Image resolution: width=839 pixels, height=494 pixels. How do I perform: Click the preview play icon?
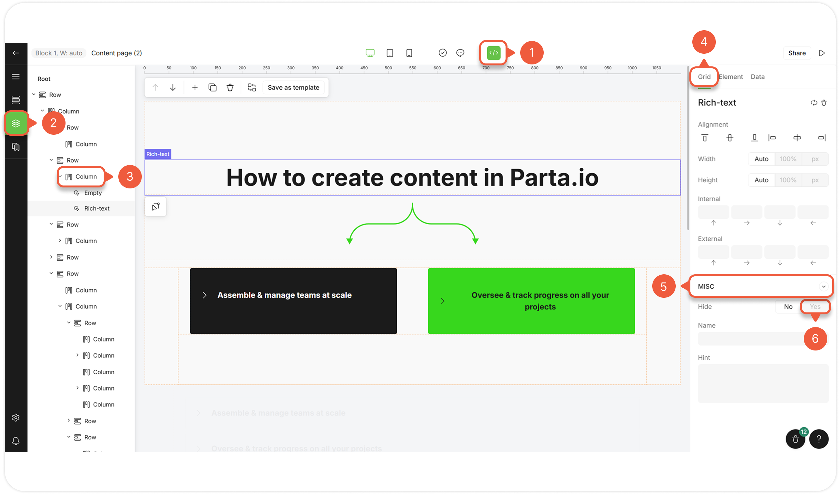tap(822, 53)
